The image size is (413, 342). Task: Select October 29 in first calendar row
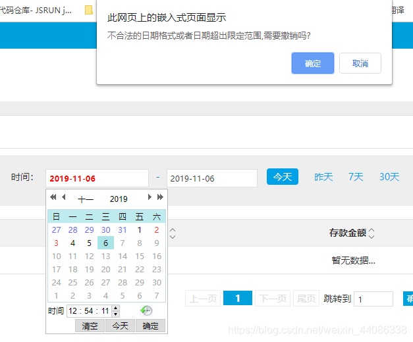(90, 230)
